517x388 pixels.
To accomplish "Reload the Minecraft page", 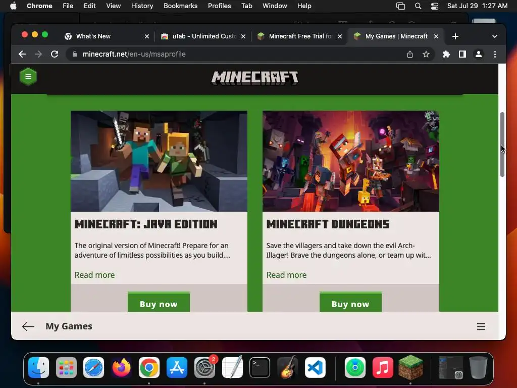I will point(55,54).
